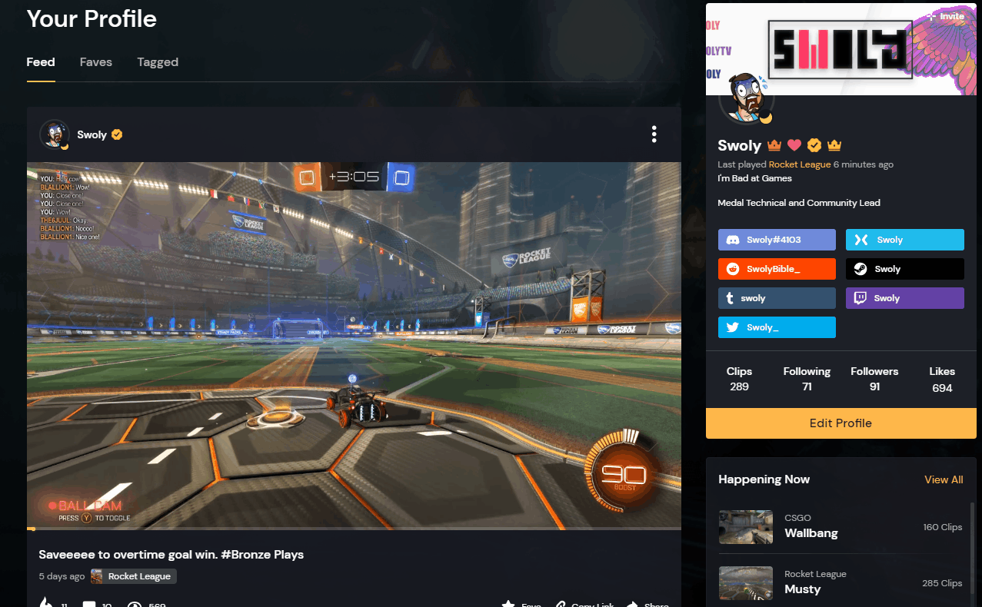Click Mixer X logo icon
982x607 pixels.
tap(860, 240)
